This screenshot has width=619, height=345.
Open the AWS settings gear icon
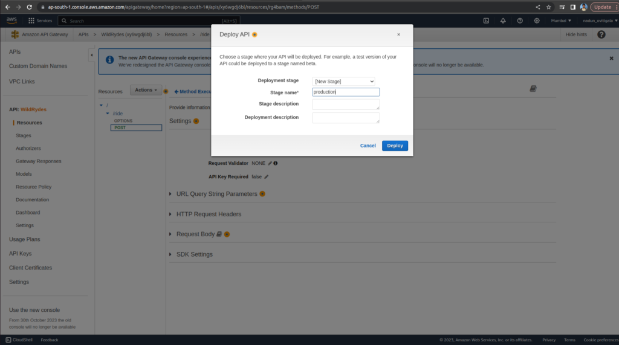pos(537,21)
